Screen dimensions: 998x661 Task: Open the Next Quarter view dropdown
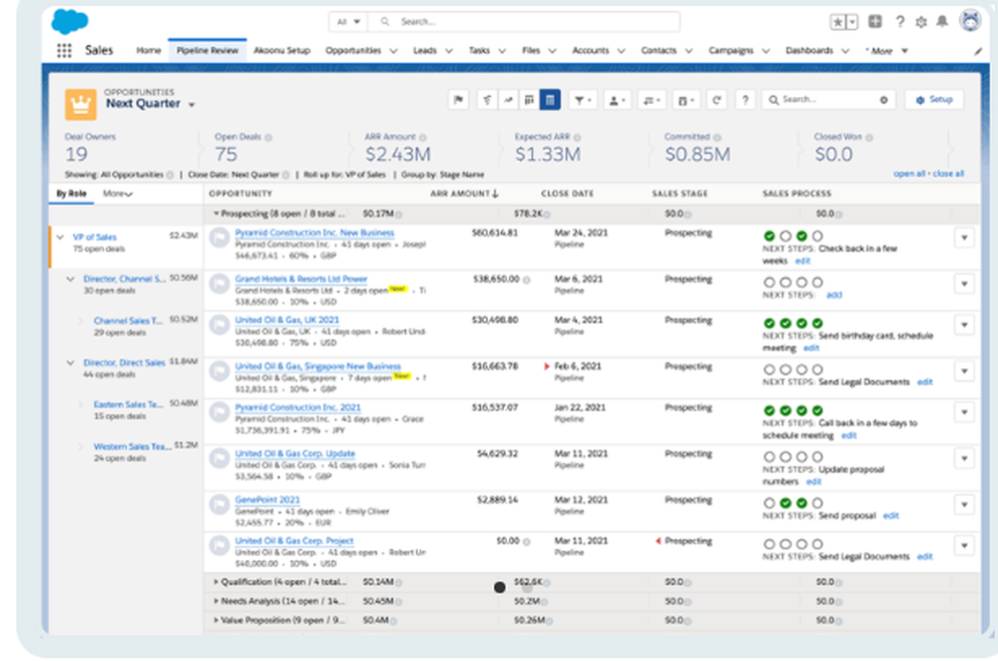coord(192,105)
